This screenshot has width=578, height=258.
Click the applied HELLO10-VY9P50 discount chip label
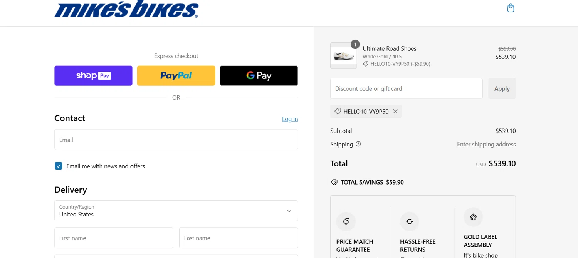pyautogui.click(x=366, y=112)
